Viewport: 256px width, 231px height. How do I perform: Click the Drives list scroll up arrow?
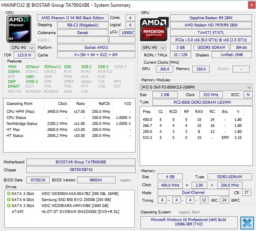[133, 193]
